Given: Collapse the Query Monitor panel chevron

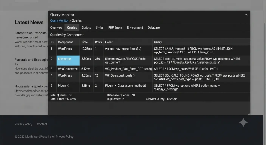Looking at the screenshot, I should tap(246, 15).
